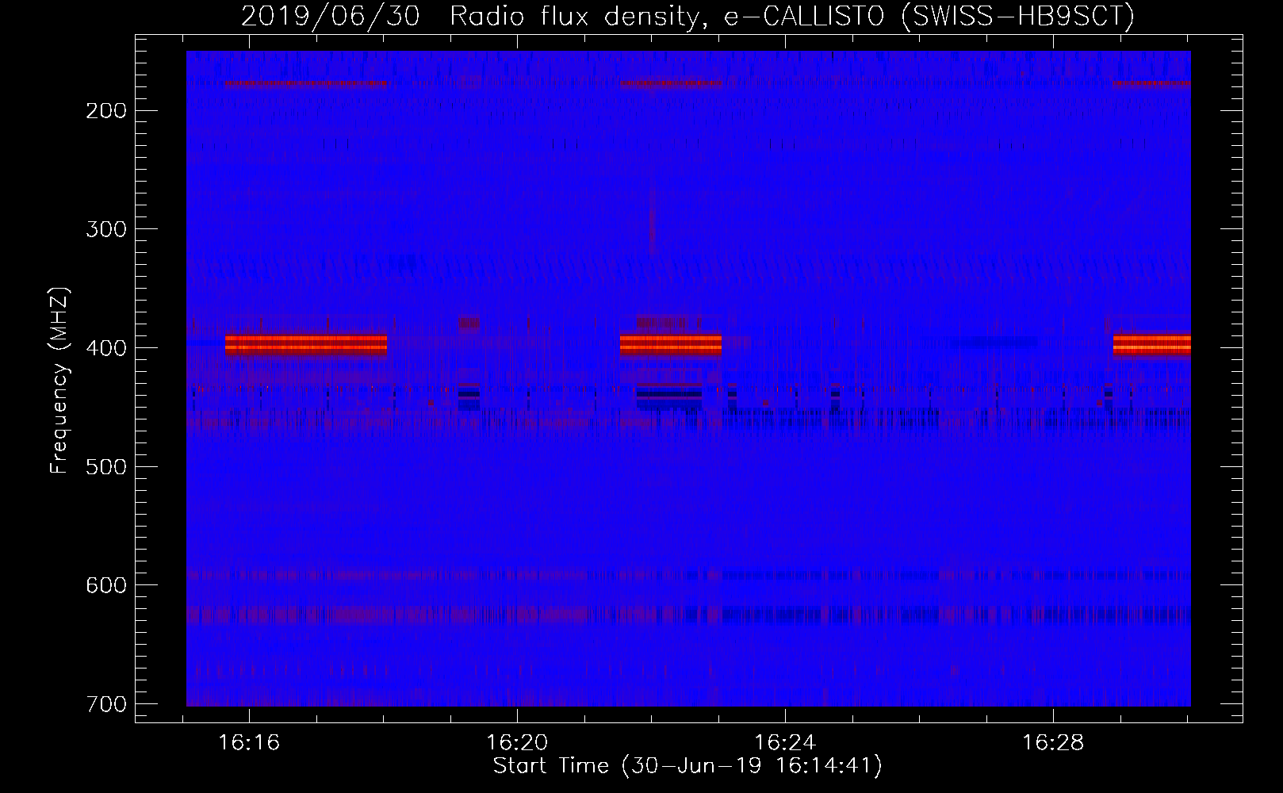Click the 400 frequency tick label
Image resolution: width=1283 pixels, height=793 pixels.
[105, 348]
